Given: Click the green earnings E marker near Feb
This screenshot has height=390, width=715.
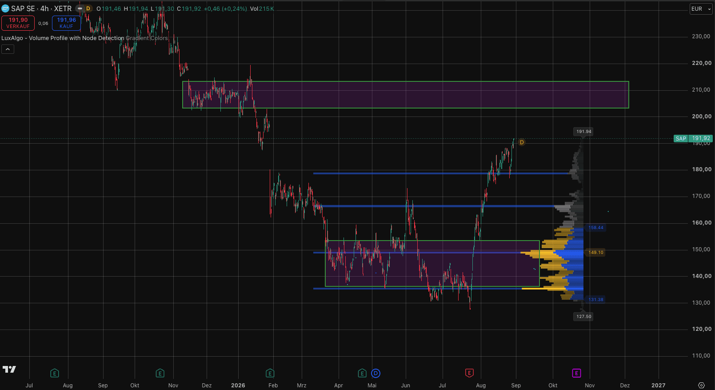Looking at the screenshot, I should coord(270,373).
